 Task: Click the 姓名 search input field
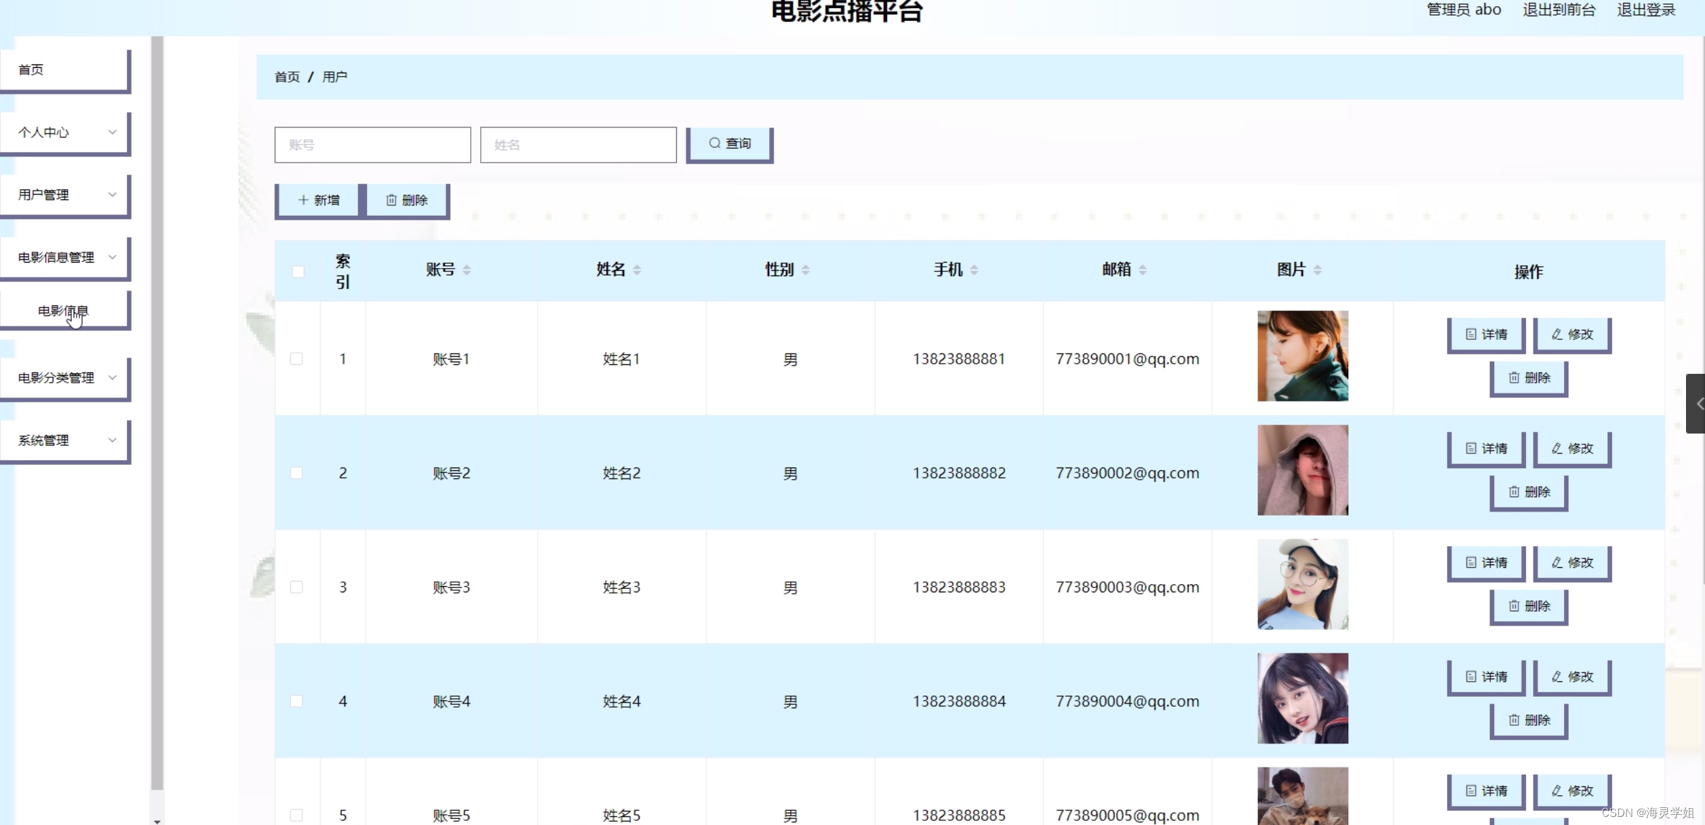(578, 145)
